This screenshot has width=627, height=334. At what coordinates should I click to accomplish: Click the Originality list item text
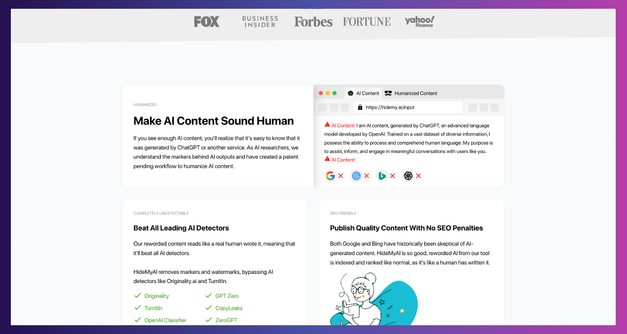point(157,296)
